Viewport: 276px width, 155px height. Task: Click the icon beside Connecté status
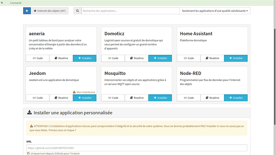(x=2, y=3)
